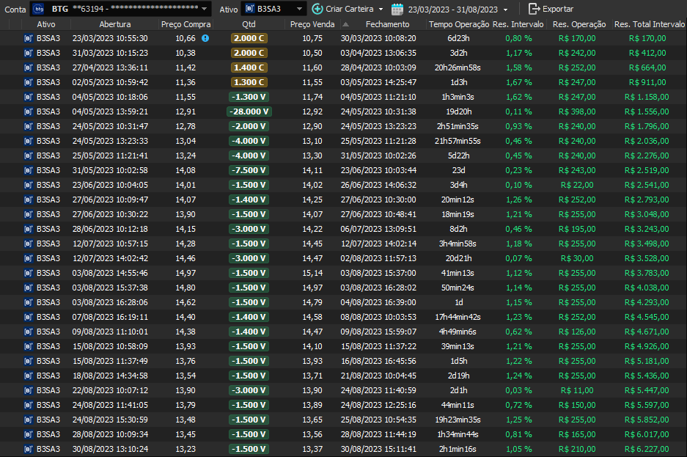The height and width of the screenshot is (457, 687).
Task: Click the Res. Total Intervalo column header
Action: [x=649, y=24]
